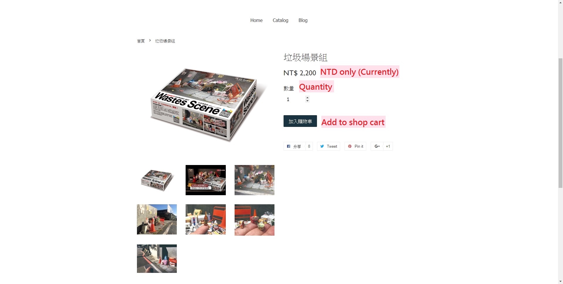The width and height of the screenshot is (563, 284).
Task: Click the dark 加入購物車 add-to-cart button
Action: click(x=300, y=121)
